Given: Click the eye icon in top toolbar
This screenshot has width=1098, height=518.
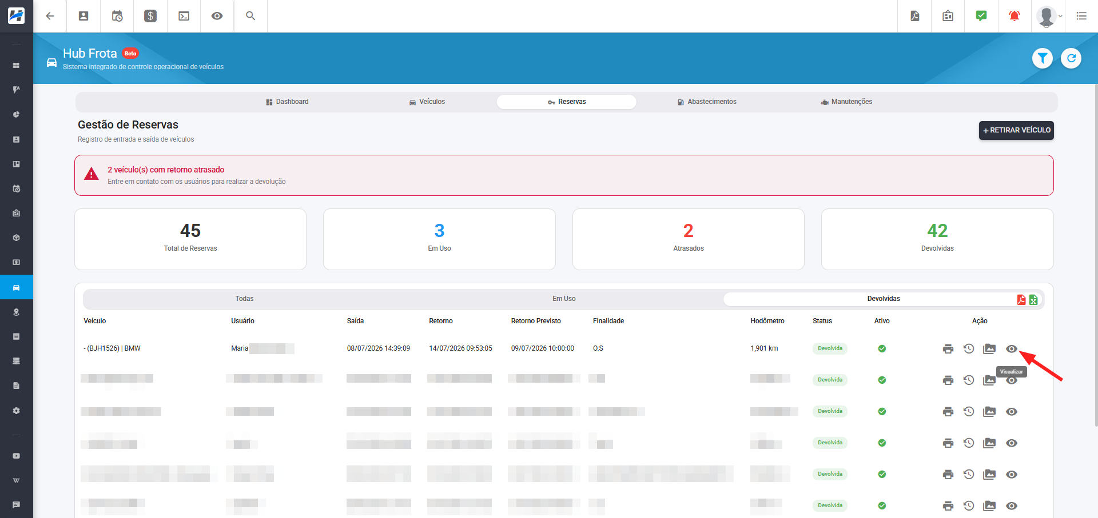Looking at the screenshot, I should tap(217, 16).
